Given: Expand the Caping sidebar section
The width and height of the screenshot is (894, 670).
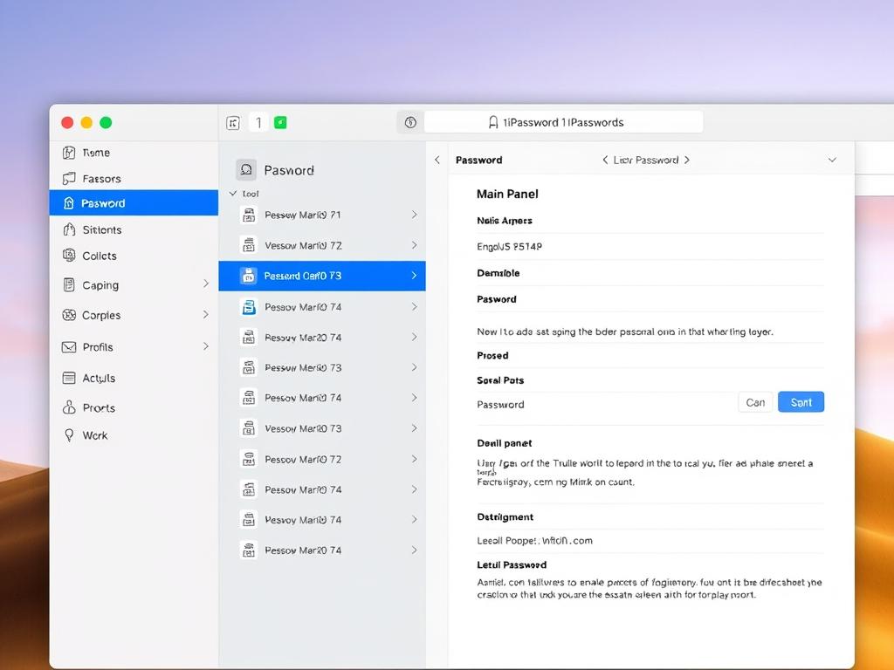Looking at the screenshot, I should pyautogui.click(x=206, y=284).
